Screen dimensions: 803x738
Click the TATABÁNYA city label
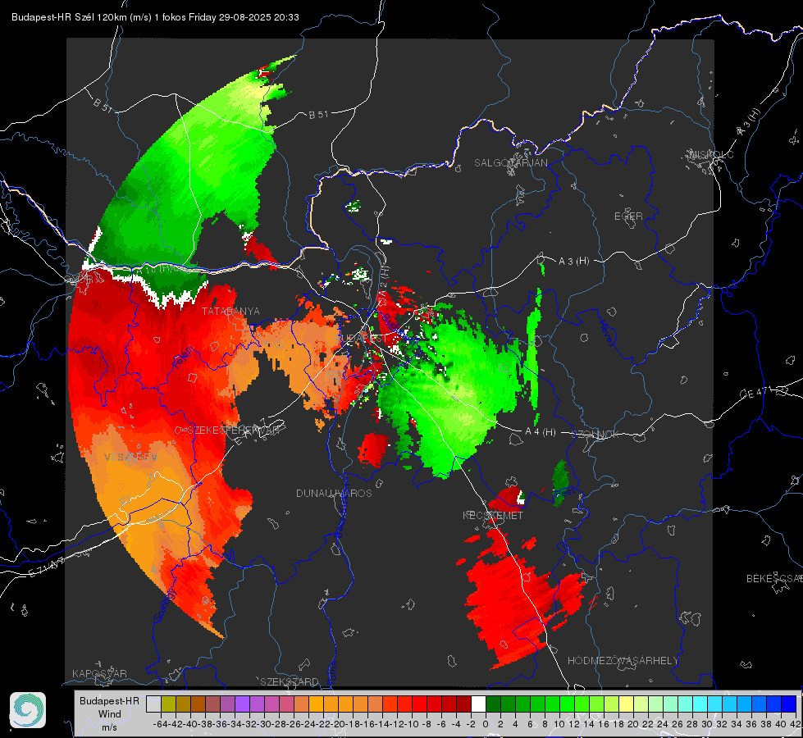click(230, 312)
